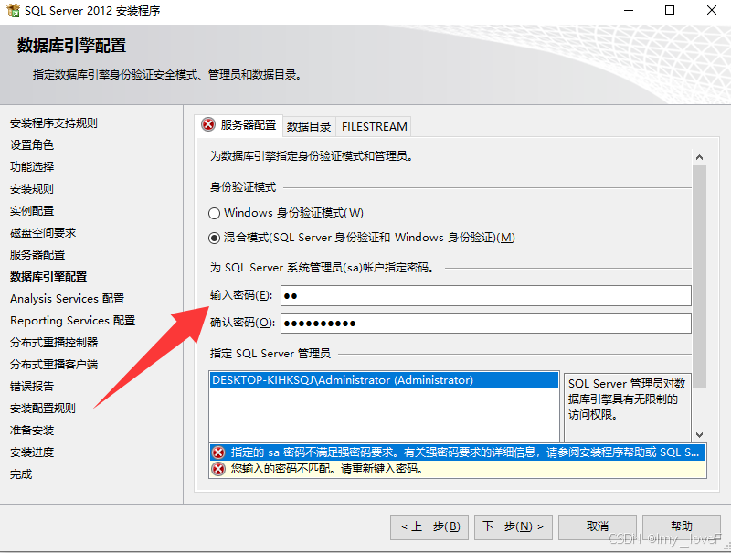Select 混合模式 authentication radio button
This screenshot has height=553, width=731.
point(214,238)
